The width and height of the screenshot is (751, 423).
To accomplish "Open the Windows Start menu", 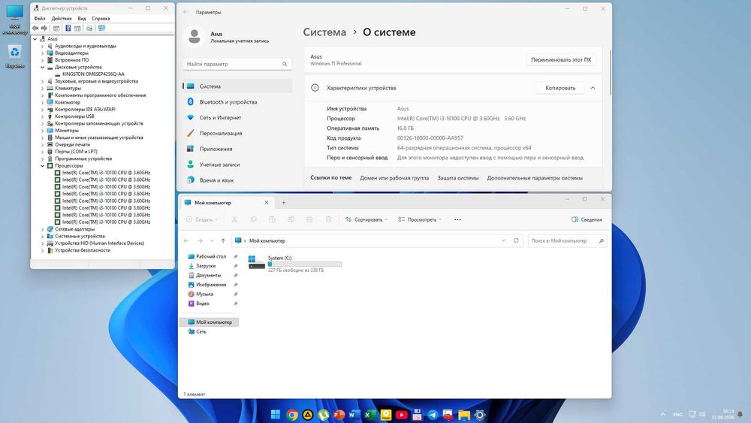I will (x=276, y=415).
